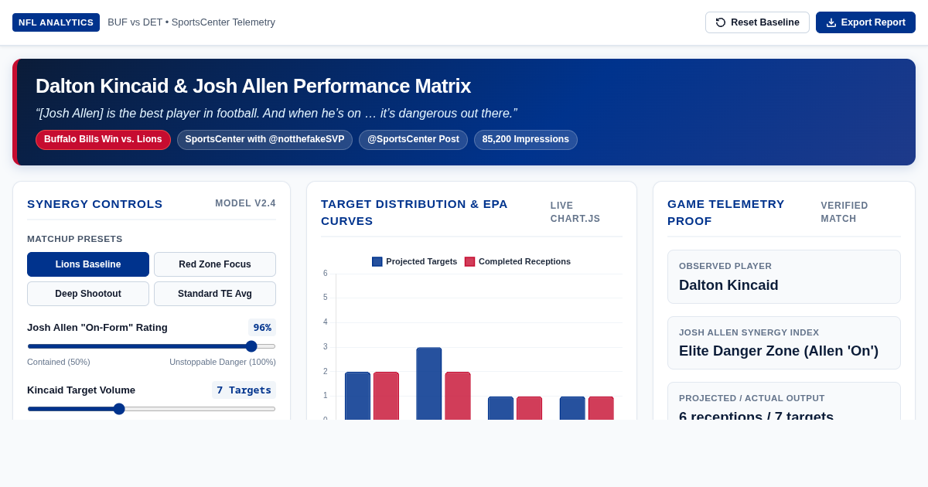928x487 pixels.
Task: Click the Contained (50%) label
Action: 59,362
